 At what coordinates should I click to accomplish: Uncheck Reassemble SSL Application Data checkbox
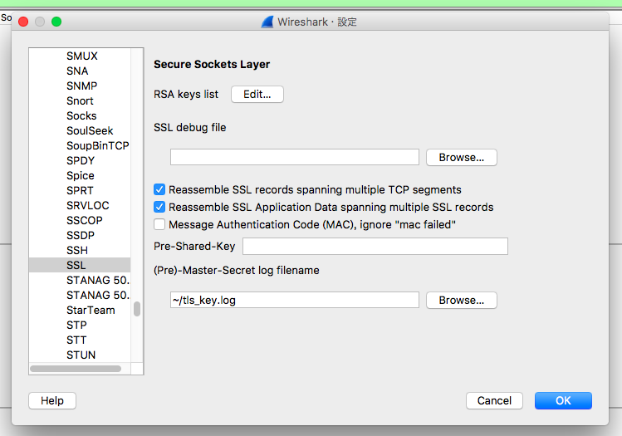coord(159,207)
